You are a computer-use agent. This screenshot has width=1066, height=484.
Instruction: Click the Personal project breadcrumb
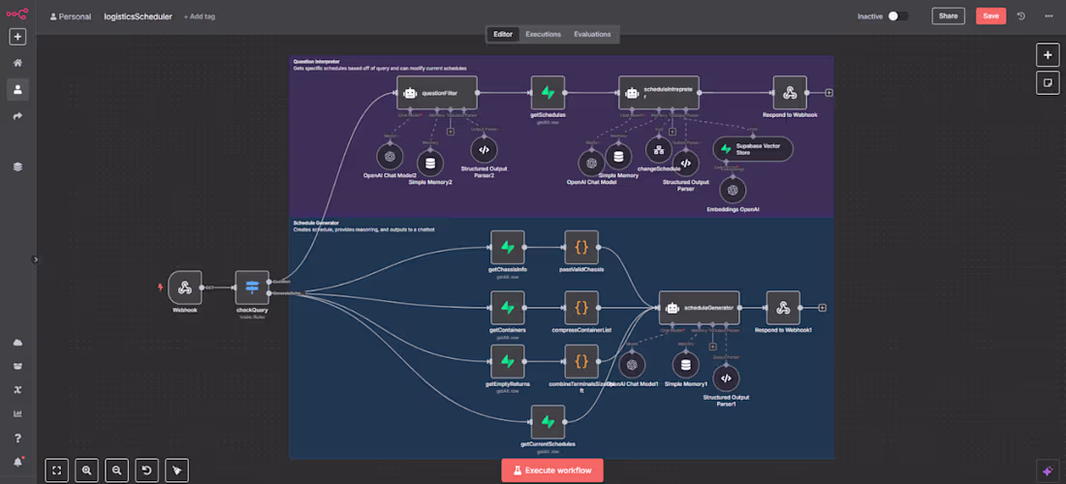71,16
